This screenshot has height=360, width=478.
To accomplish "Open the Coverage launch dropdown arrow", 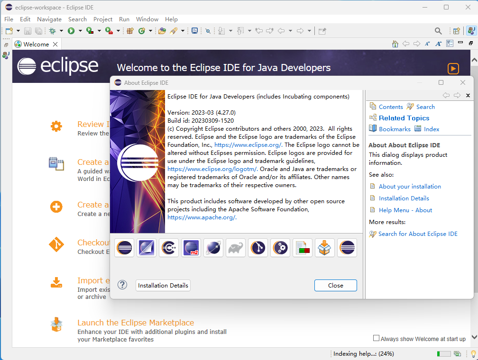I will coord(99,31).
